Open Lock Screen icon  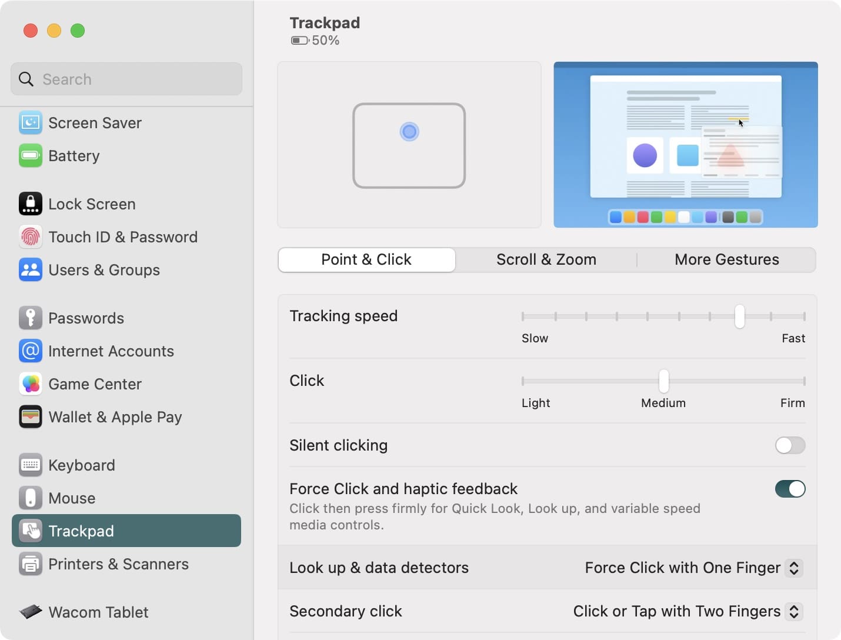click(x=31, y=204)
